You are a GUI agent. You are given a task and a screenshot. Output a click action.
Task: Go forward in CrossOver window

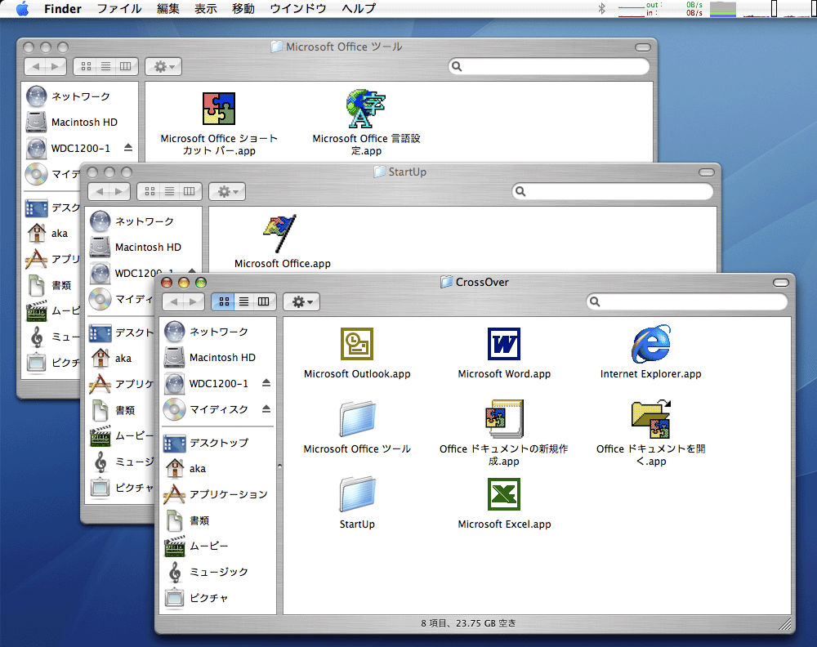[194, 301]
